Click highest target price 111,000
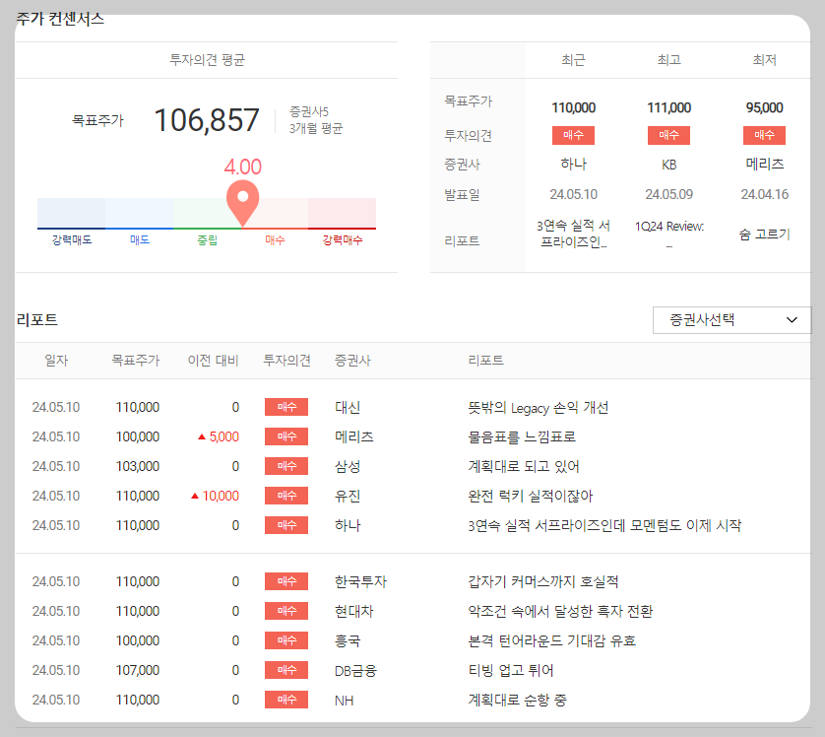Image resolution: width=825 pixels, height=737 pixels. pos(668,108)
